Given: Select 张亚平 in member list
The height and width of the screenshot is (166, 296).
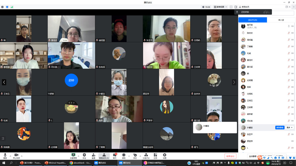Looking at the screenshot, I should 266,134.
